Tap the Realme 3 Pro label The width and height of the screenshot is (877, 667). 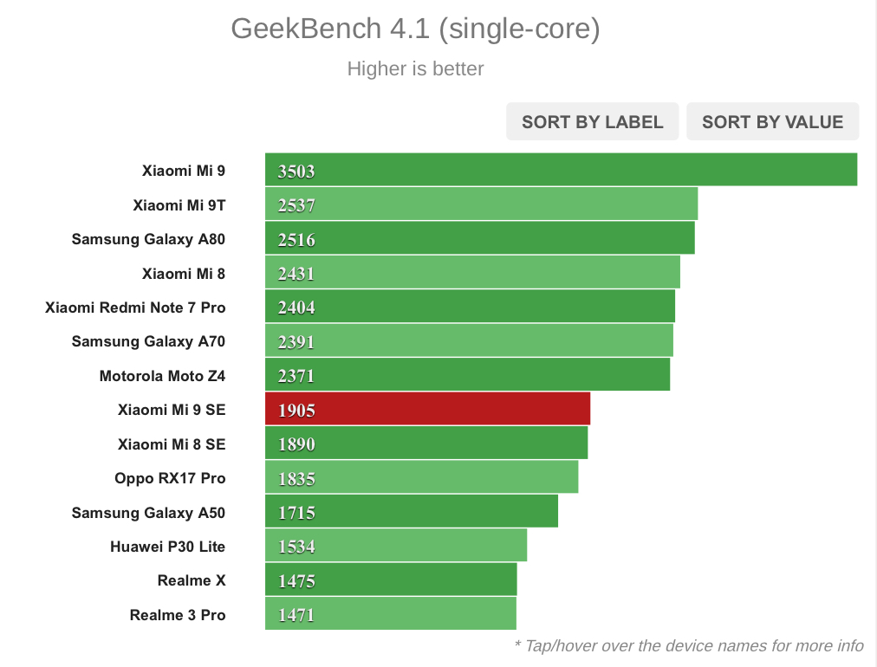(x=178, y=615)
